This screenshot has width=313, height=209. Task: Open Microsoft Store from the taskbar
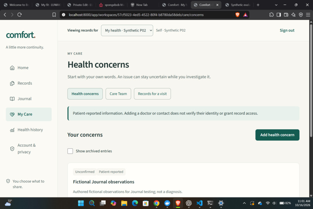click(146, 203)
